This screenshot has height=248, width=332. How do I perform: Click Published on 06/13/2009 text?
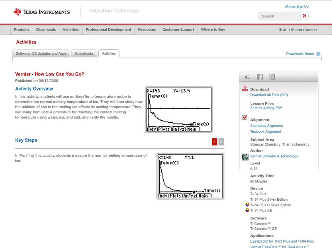(37, 80)
